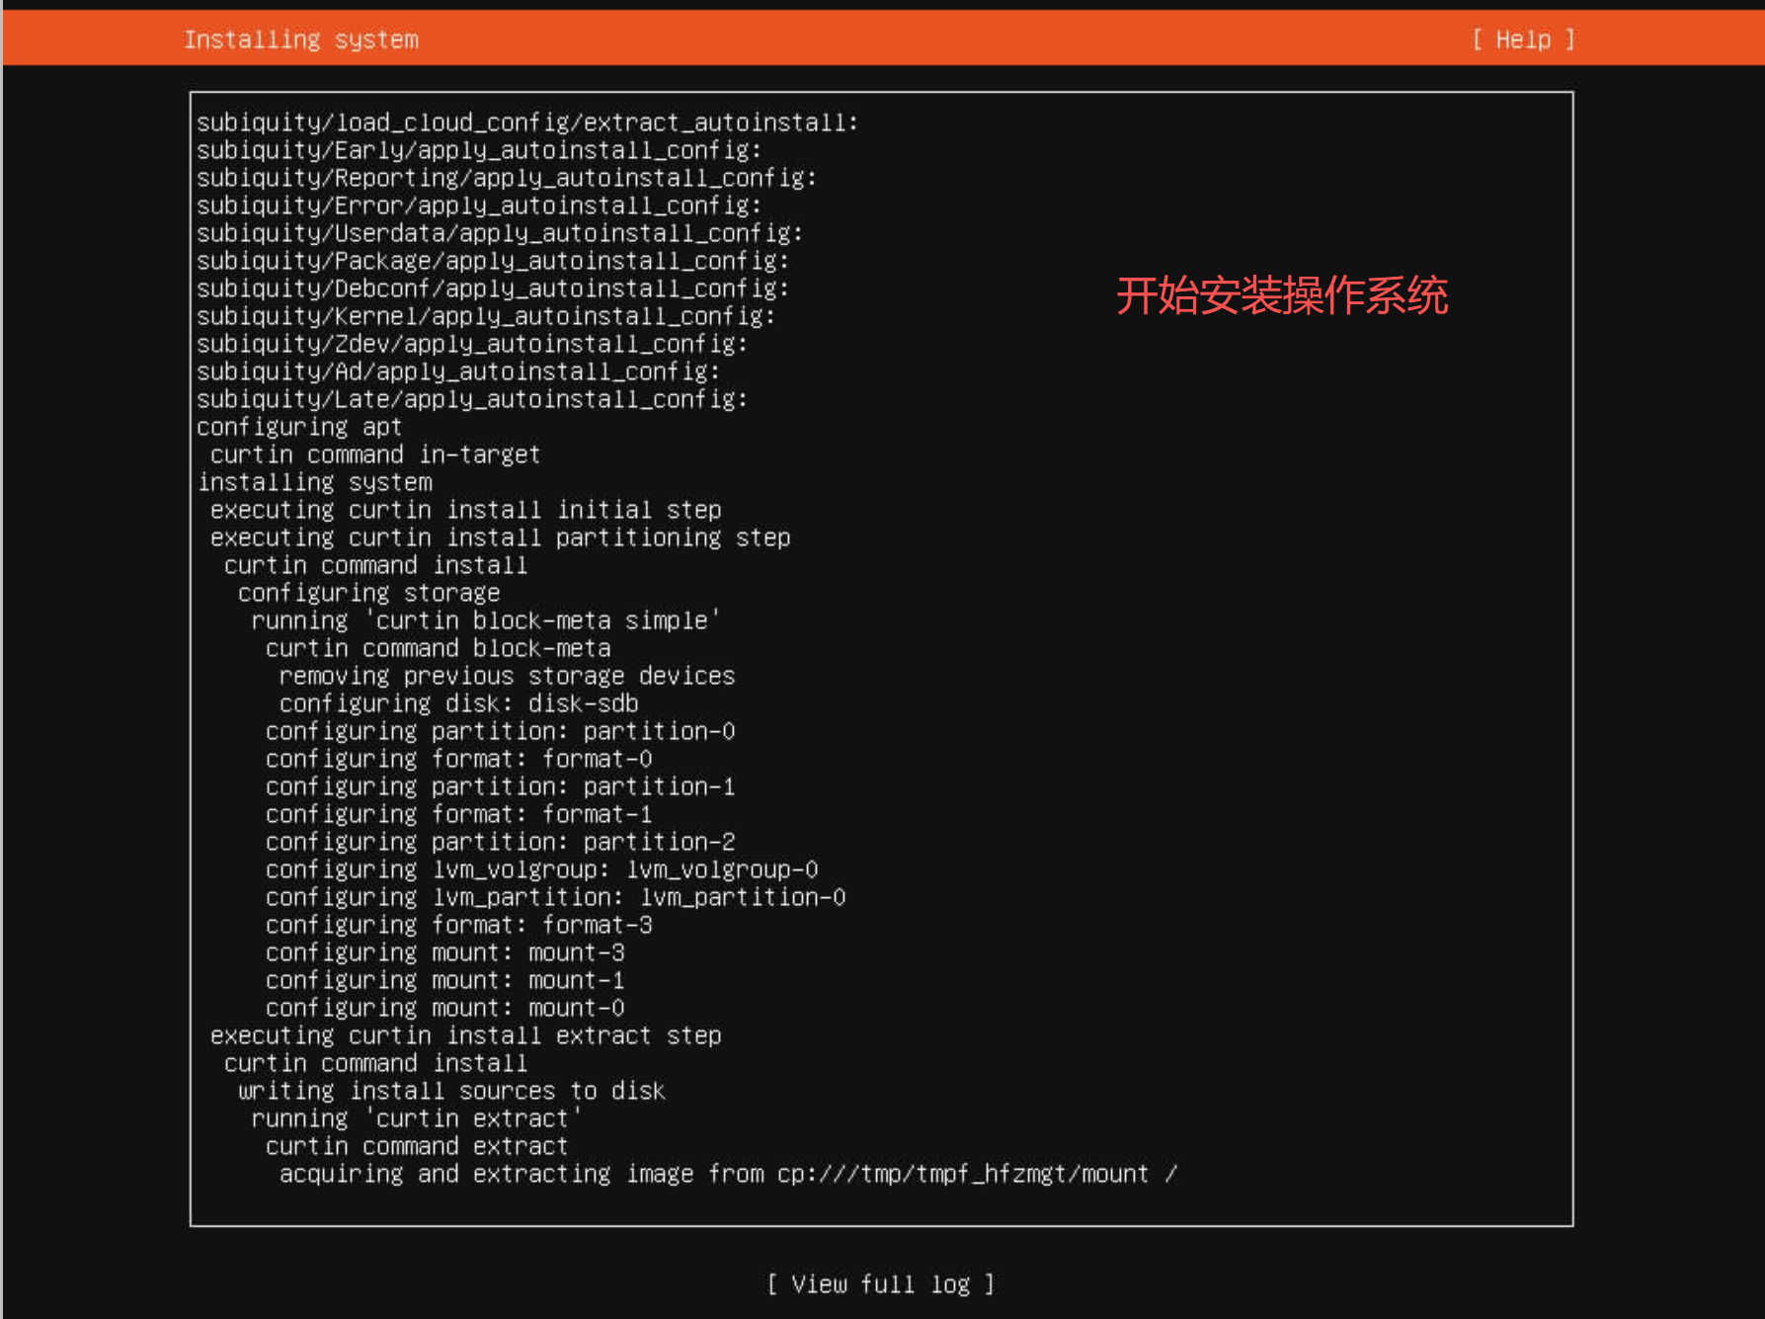The height and width of the screenshot is (1319, 1765).
Task: Click 'configuring format: format-3' line
Action: tap(458, 925)
